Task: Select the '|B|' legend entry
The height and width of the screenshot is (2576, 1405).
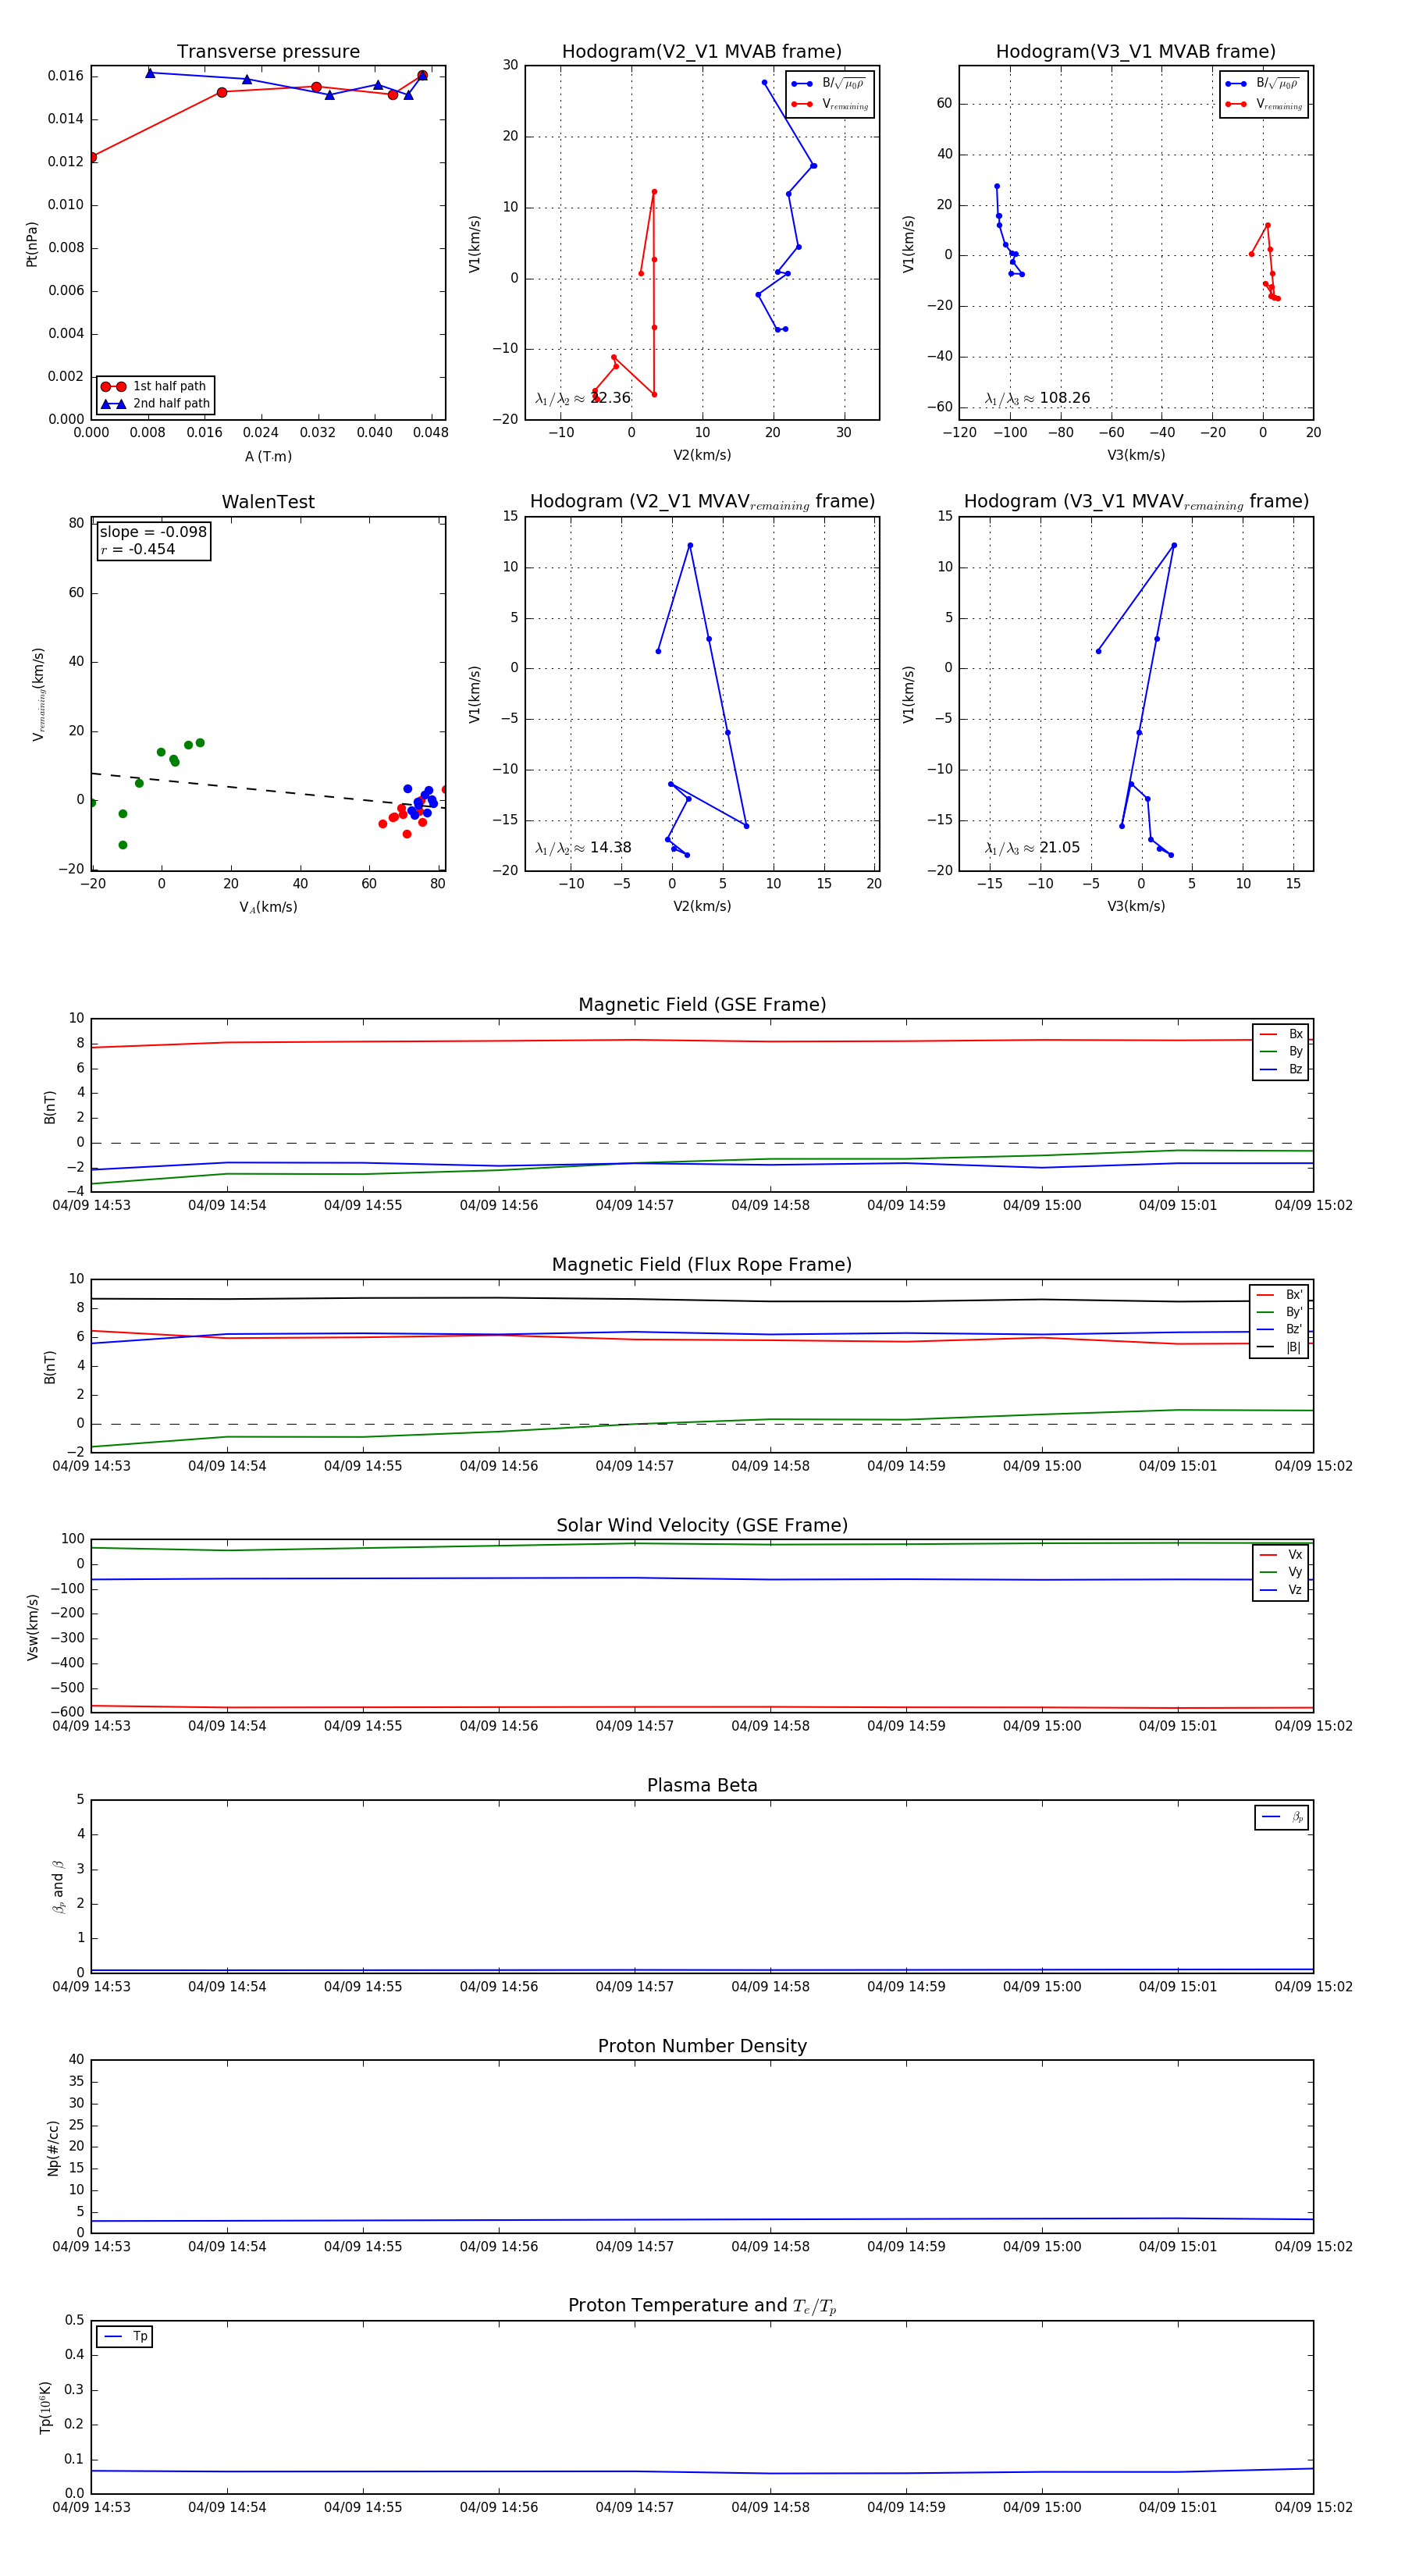Action: point(1279,1347)
